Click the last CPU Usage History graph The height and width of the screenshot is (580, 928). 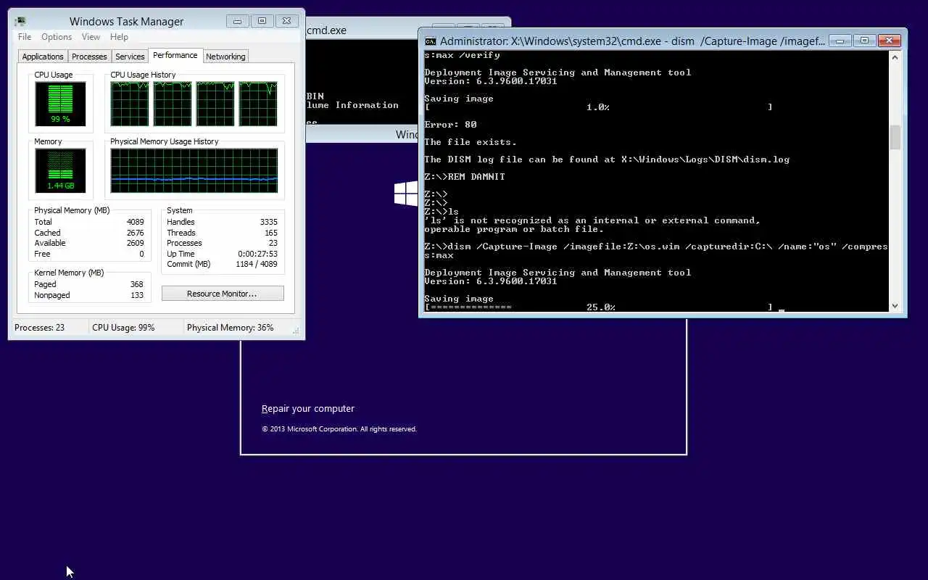point(258,104)
